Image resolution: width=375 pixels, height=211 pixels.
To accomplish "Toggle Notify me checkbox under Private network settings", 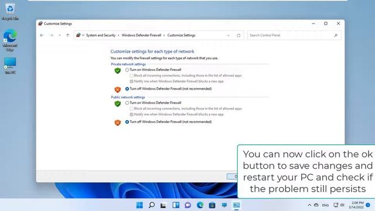I will 131,81.
